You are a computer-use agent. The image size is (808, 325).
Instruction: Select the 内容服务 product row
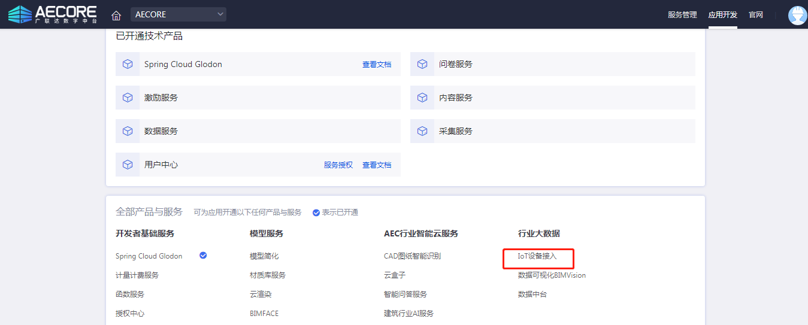pos(552,98)
